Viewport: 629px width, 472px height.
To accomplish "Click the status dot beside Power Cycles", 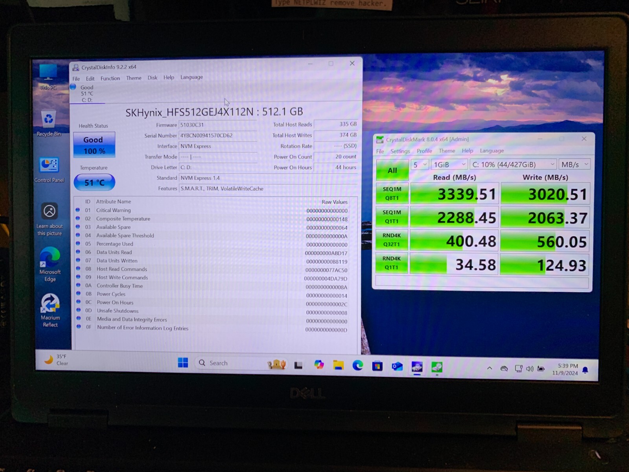I will pos(78,294).
